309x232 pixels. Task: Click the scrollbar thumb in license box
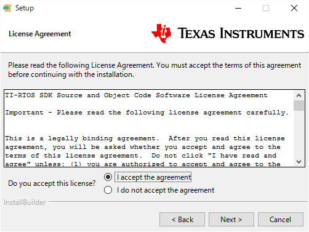tap(299, 105)
